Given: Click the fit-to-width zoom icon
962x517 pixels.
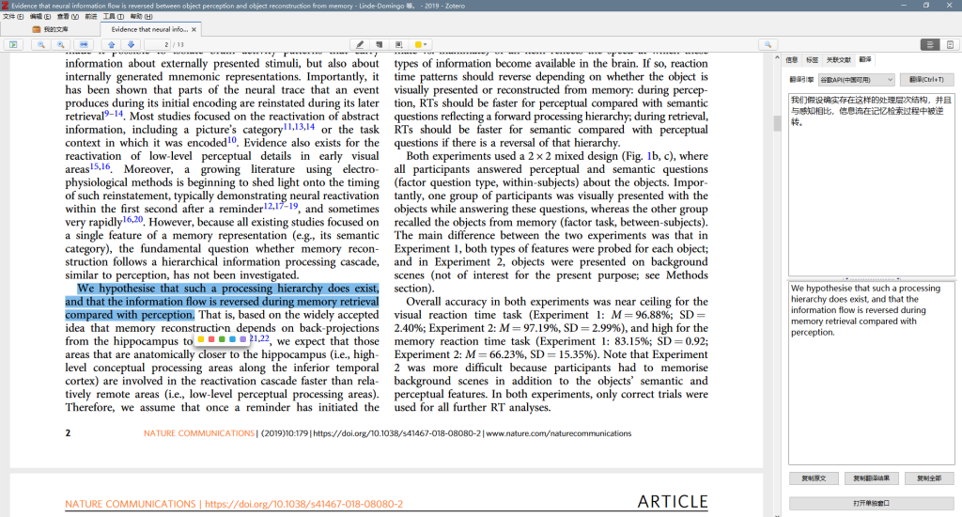Looking at the screenshot, I should (x=84, y=44).
